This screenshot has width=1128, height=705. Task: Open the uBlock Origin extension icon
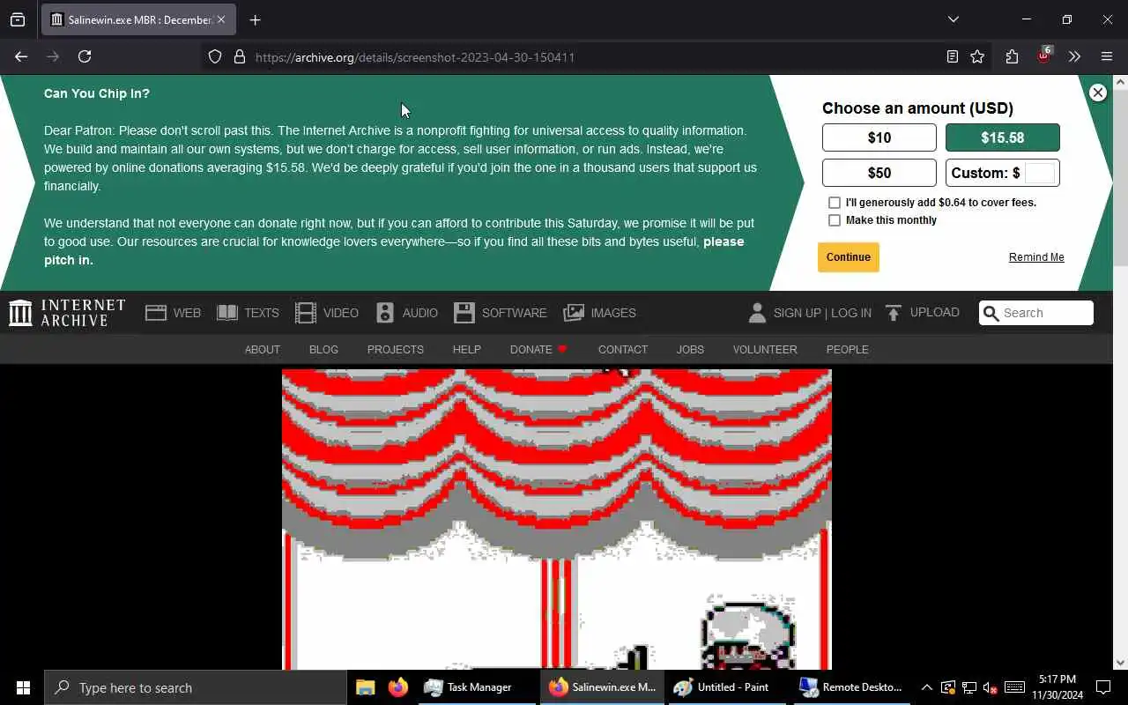click(1043, 56)
